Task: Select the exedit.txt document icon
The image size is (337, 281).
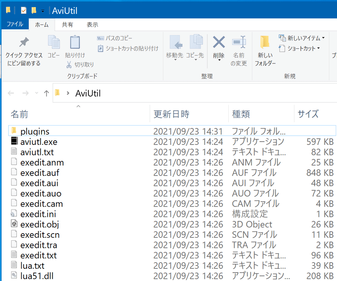Action: pyautogui.click(x=14, y=255)
